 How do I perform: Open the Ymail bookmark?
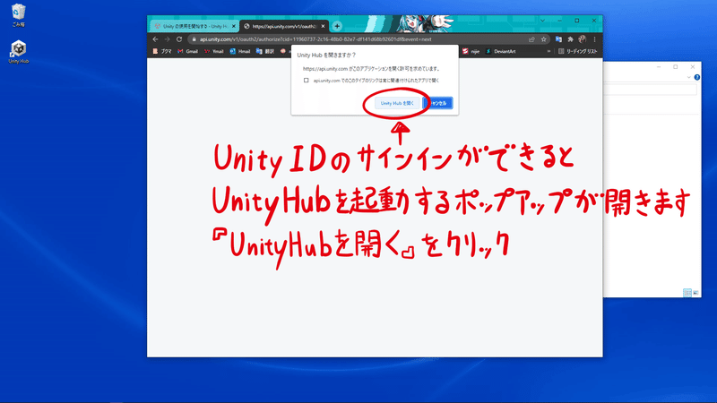[x=214, y=51]
